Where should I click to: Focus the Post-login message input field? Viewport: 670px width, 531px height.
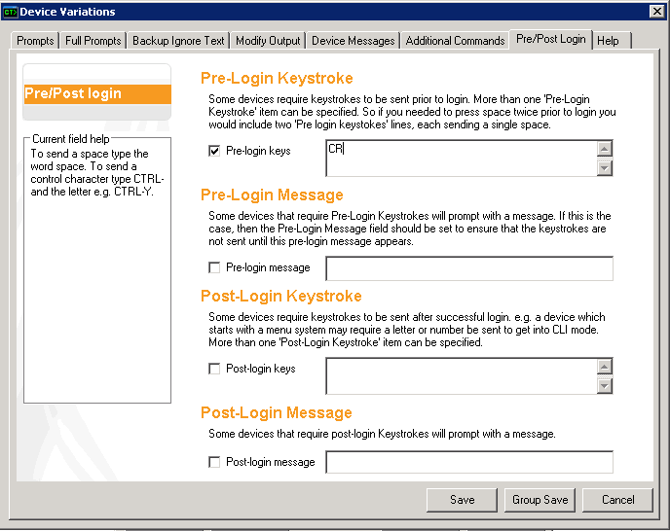(x=469, y=462)
